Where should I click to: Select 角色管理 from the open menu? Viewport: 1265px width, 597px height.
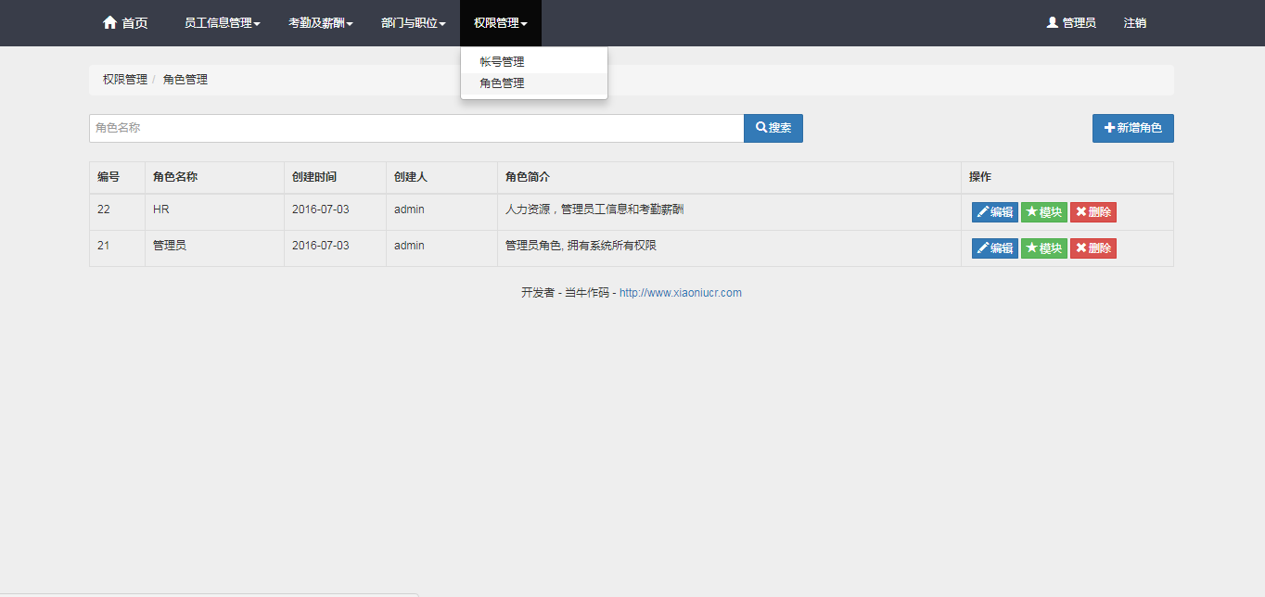click(x=502, y=83)
